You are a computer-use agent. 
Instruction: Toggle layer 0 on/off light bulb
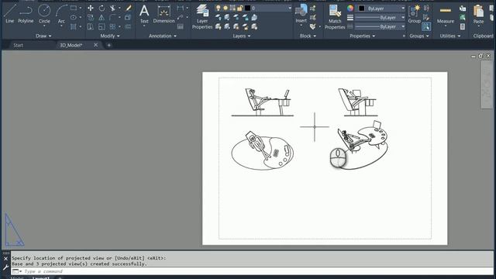(x=218, y=8)
